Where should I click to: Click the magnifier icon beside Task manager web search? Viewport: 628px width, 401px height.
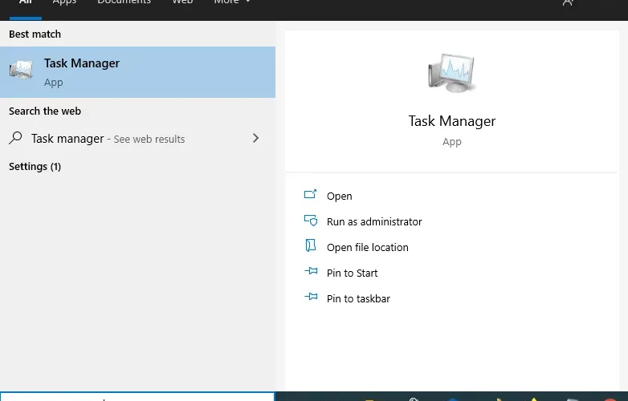[15, 138]
